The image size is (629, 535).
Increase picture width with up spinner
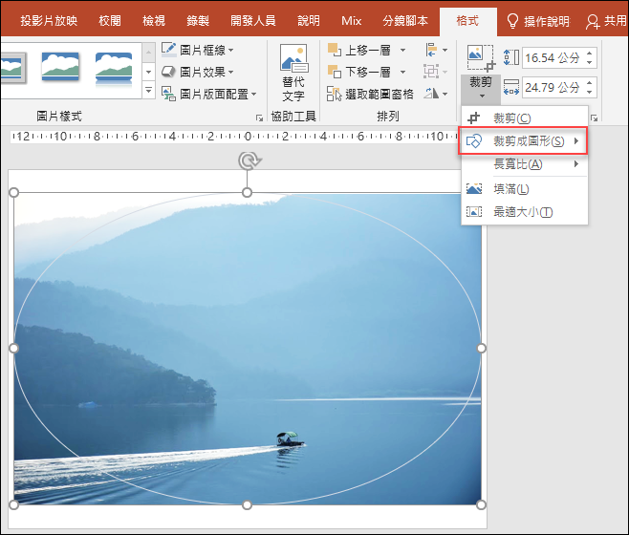(589, 83)
